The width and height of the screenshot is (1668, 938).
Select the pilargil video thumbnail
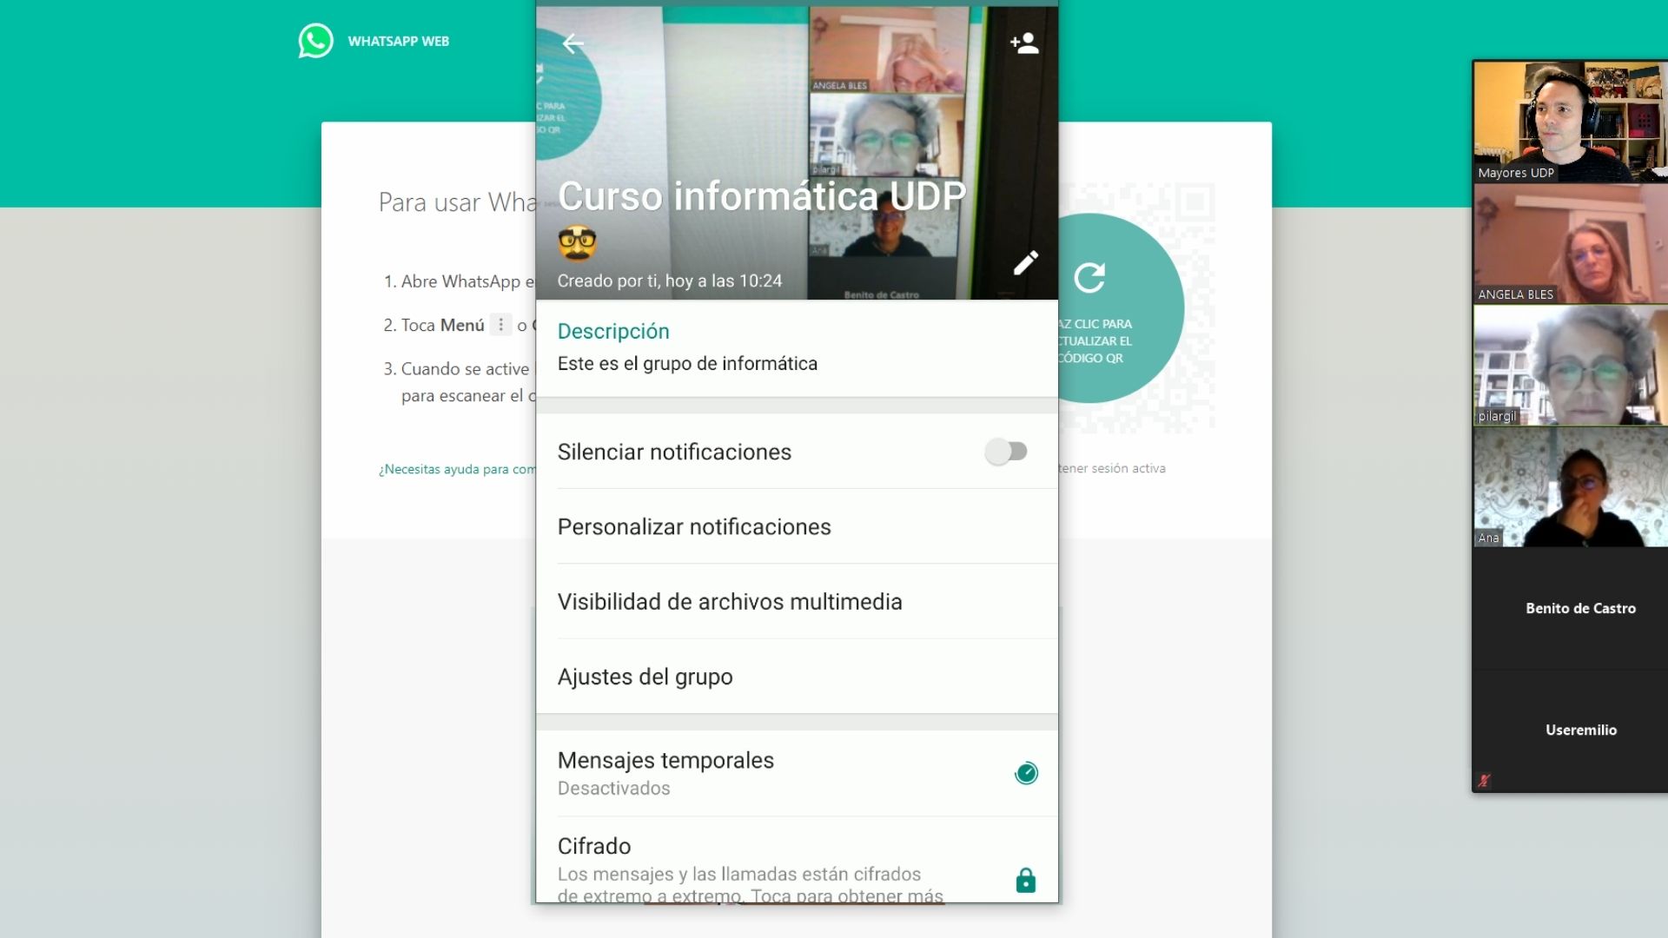(x=1570, y=365)
